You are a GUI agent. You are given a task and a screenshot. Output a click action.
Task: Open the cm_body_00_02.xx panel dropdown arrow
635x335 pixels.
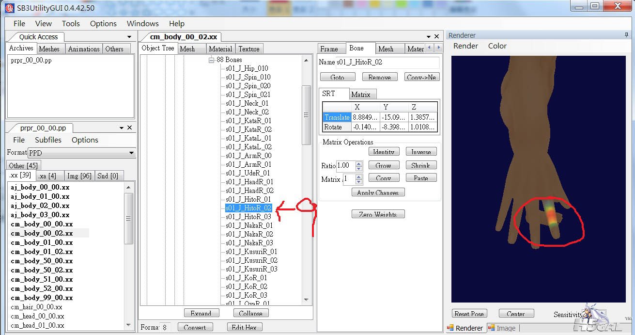point(428,37)
